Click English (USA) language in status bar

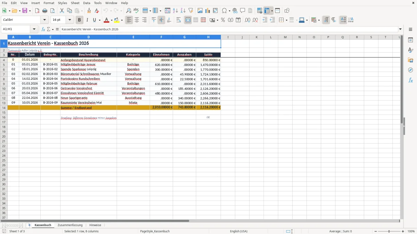pyautogui.click(x=239, y=231)
